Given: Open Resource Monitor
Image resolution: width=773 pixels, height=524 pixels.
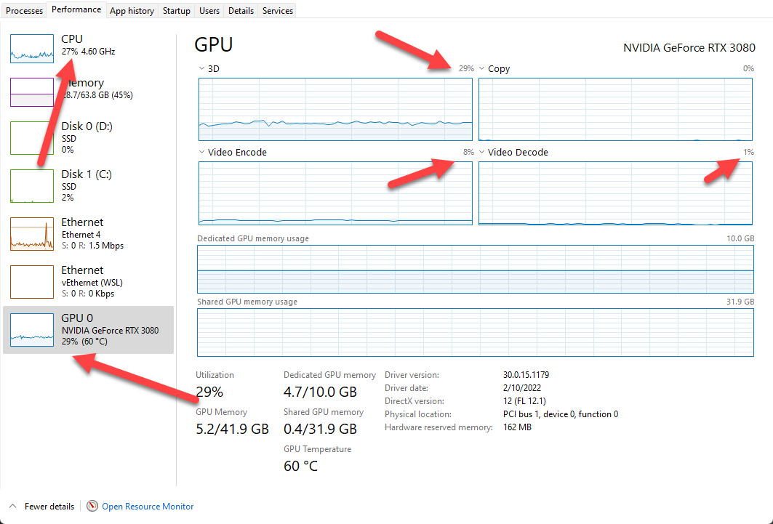Looking at the screenshot, I should (148, 506).
